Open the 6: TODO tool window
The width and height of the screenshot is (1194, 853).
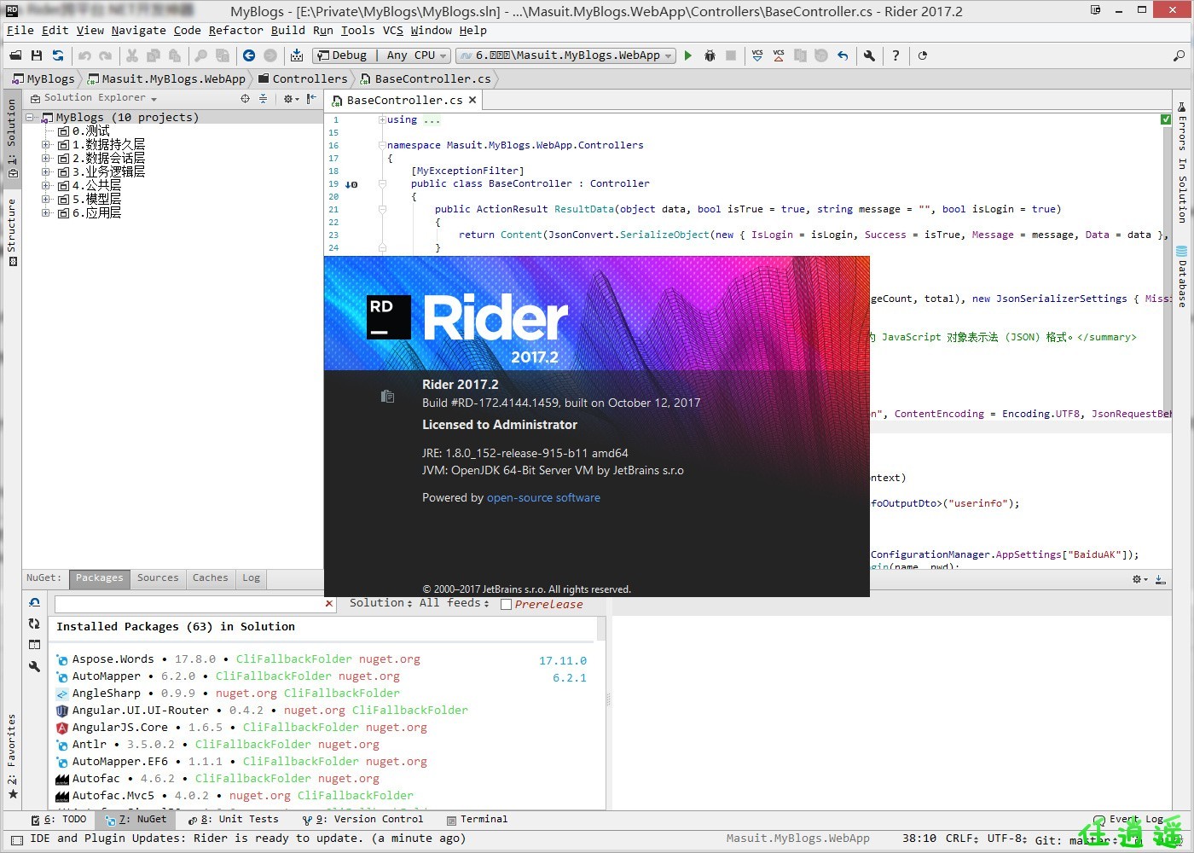click(x=59, y=820)
